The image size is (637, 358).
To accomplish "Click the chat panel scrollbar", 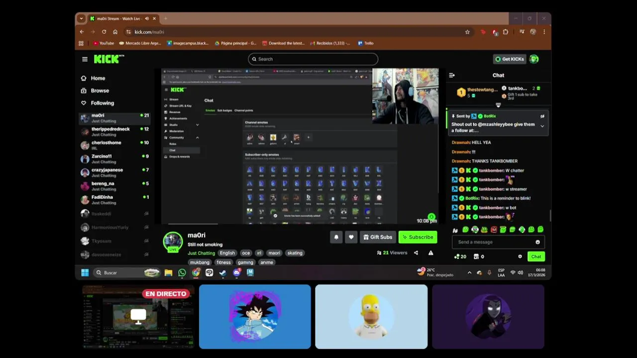I will 550,215.
